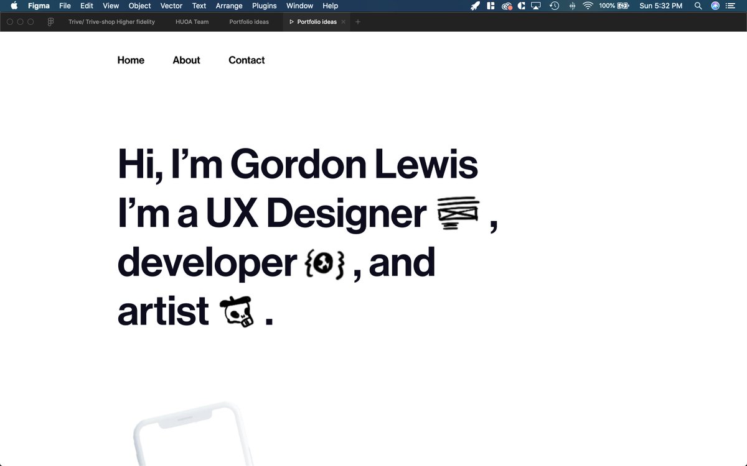
Task: Switch to the HUOA Team tab
Action: pyautogui.click(x=192, y=22)
